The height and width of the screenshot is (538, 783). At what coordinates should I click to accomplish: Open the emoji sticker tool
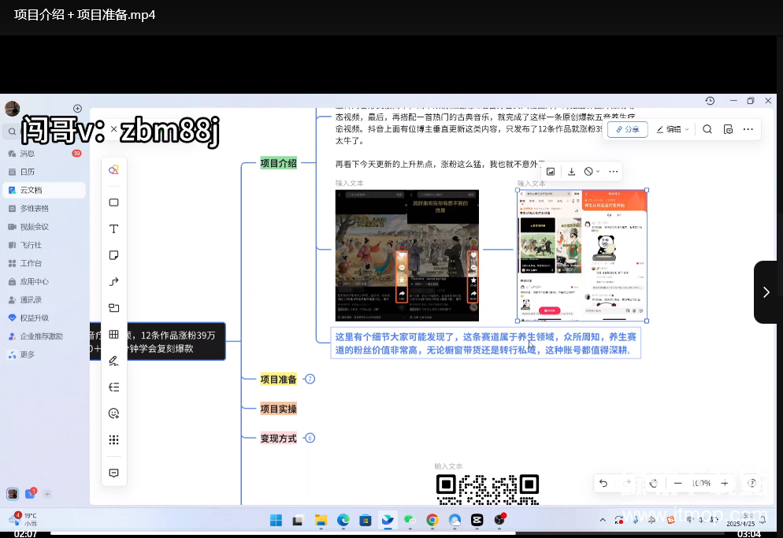[114, 414]
